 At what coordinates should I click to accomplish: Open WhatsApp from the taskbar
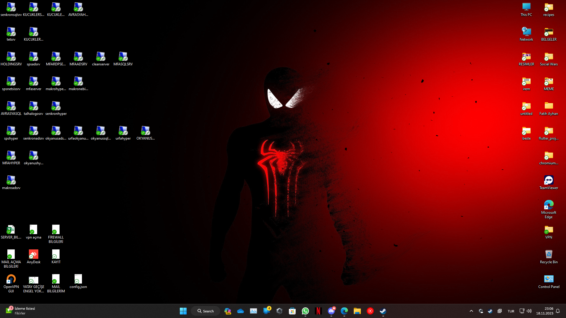(305, 311)
